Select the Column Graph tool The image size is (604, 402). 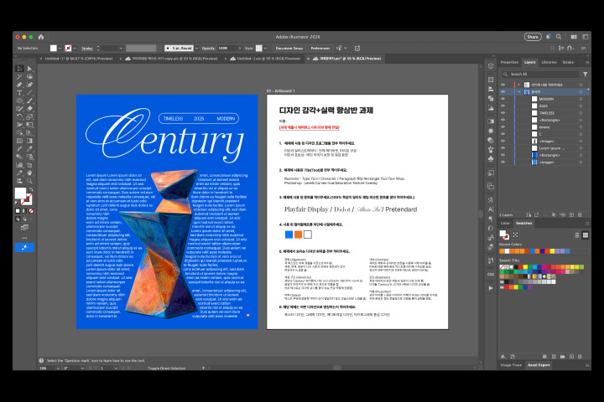[x=19, y=165]
